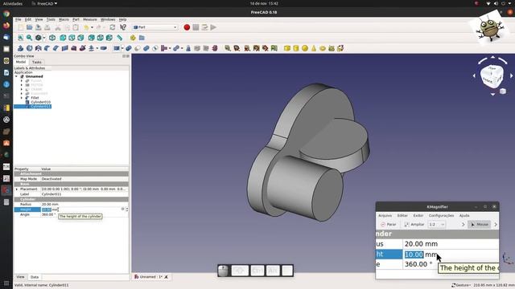The height and width of the screenshot is (289, 515).
Task: Switch to the Tasks tab
Action: click(x=37, y=62)
